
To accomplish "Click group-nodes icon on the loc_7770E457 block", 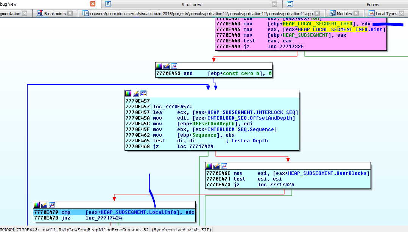I will coord(143,93).
